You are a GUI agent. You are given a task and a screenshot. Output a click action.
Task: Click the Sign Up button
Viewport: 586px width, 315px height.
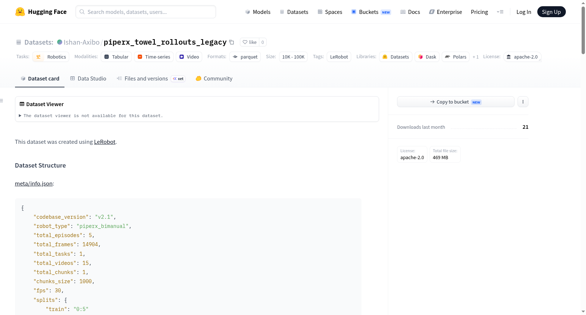pyautogui.click(x=552, y=12)
